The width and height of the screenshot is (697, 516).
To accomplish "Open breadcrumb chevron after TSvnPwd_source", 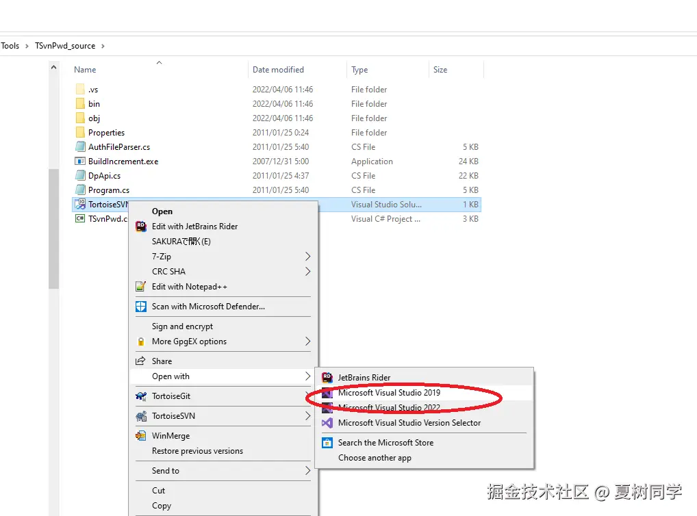I will (103, 46).
